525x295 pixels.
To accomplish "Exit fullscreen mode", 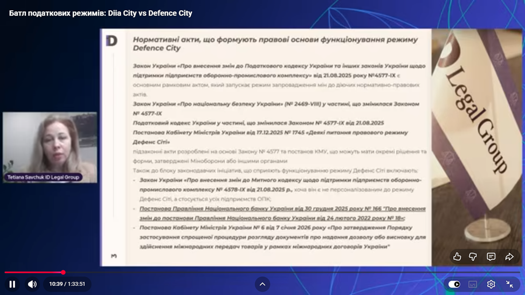I will (509, 284).
